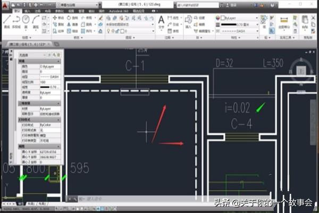The width and height of the screenshot is (319, 213).
Task: Click the search help input field
Action: (198, 5)
